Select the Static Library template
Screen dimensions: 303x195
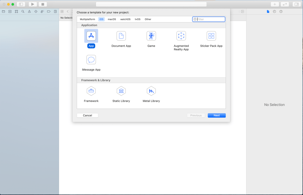click(121, 91)
